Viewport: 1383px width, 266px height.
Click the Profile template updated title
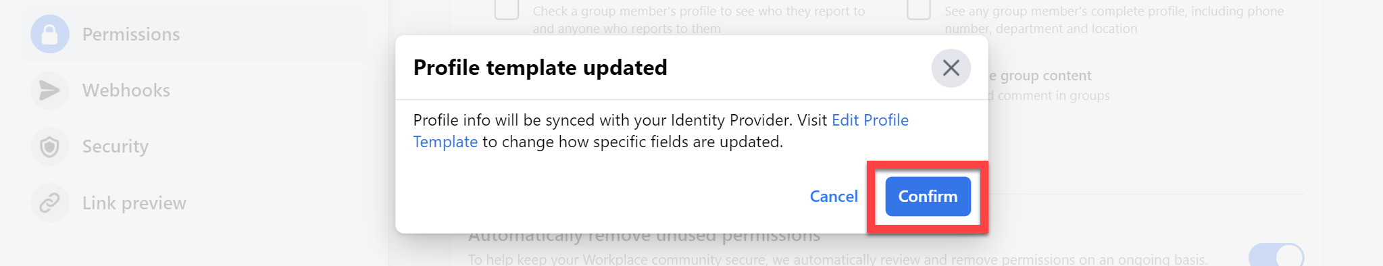(x=540, y=68)
